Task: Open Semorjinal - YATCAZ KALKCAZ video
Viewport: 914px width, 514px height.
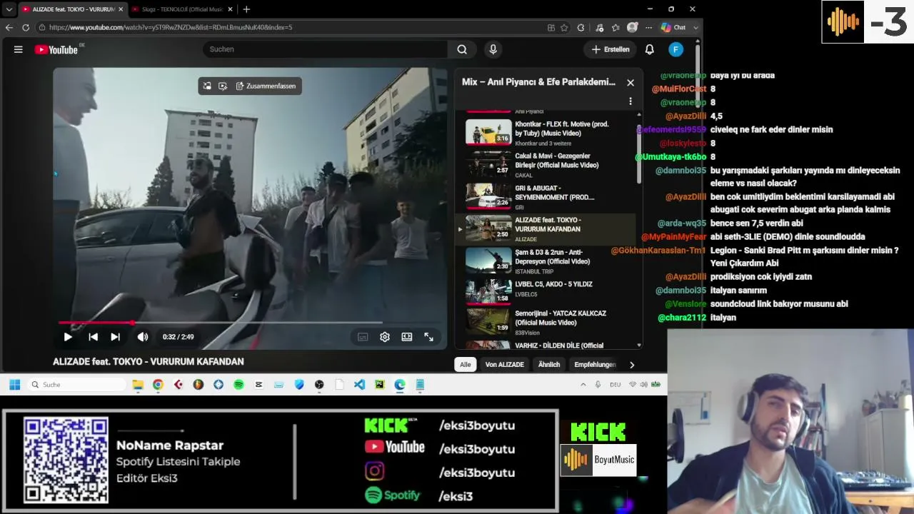Action: click(550, 323)
